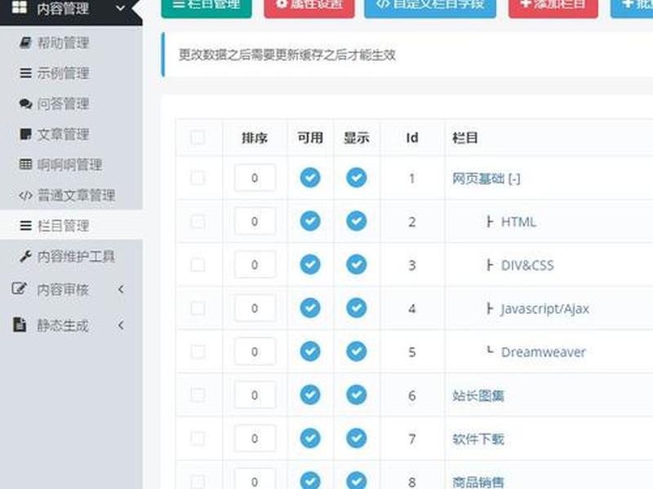Viewport: 653px width, 489px height.
Task: Click the 排序 input for 站长图集 row
Action: (255, 395)
